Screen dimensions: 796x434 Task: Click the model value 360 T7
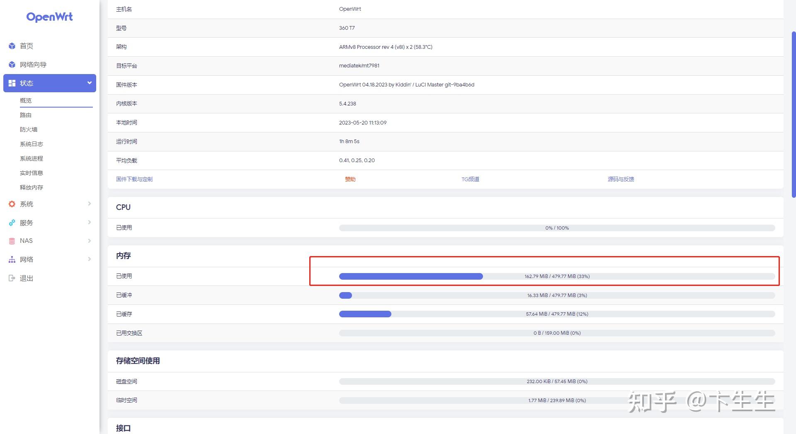pyautogui.click(x=347, y=28)
